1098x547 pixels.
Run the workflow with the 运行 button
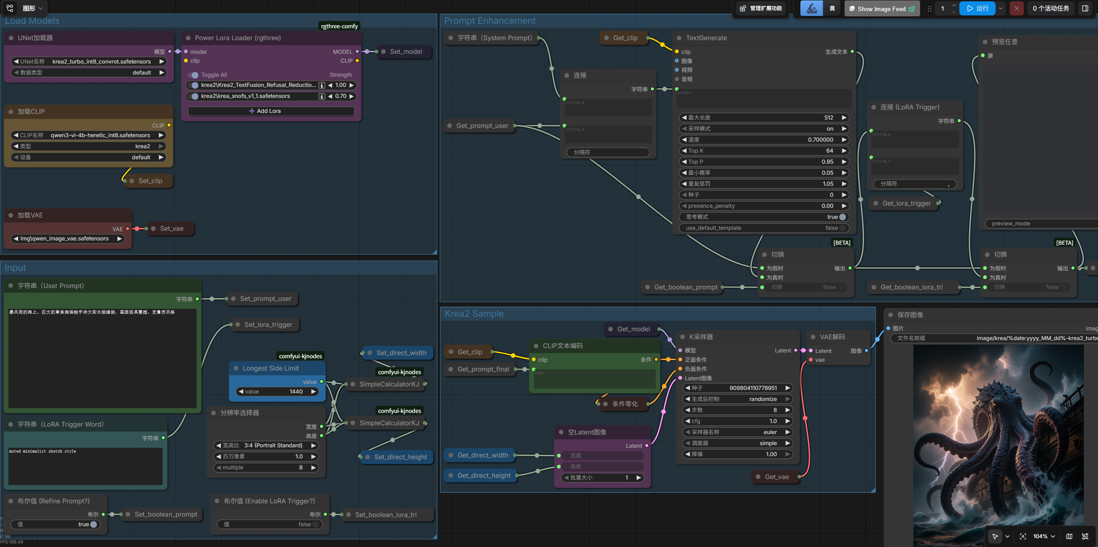[977, 8]
